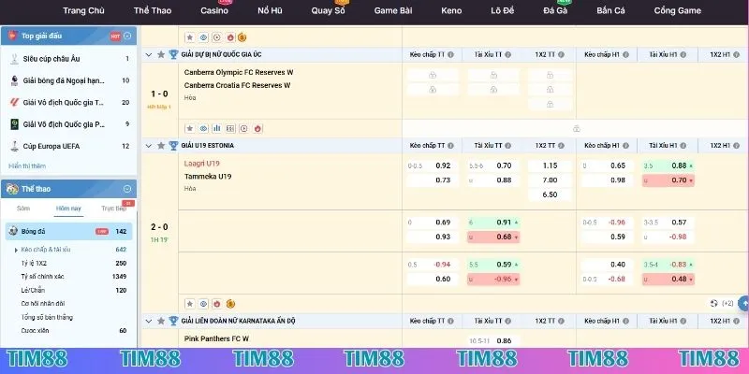Select 1.15 odds in 1X2 TT column
Screen dimensions: 749x374
tap(550, 165)
